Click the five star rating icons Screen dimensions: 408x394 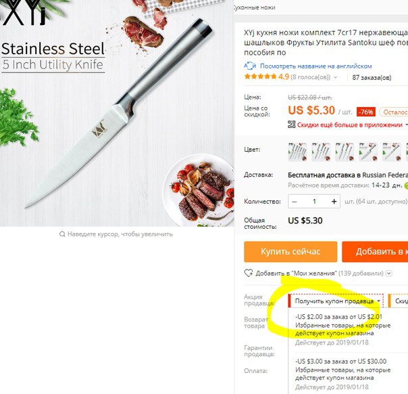click(x=260, y=76)
